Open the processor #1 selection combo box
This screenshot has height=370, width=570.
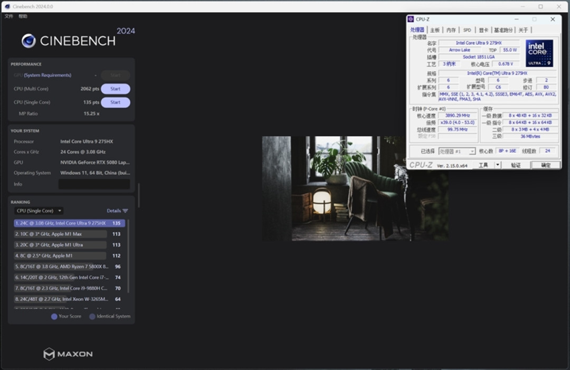click(x=457, y=151)
